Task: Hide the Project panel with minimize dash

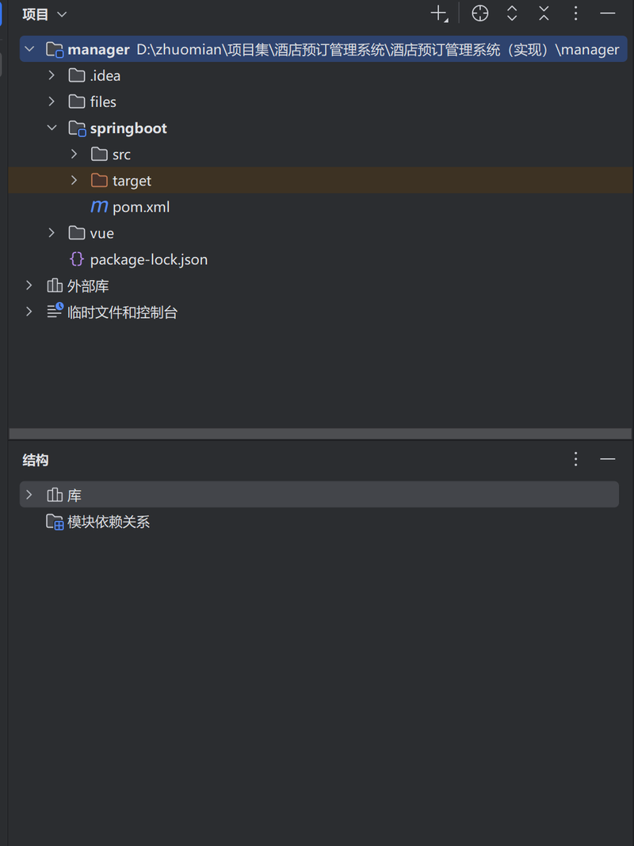Action: tap(608, 13)
